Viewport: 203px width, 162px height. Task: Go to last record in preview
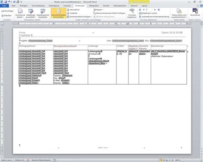(x=158, y=10)
